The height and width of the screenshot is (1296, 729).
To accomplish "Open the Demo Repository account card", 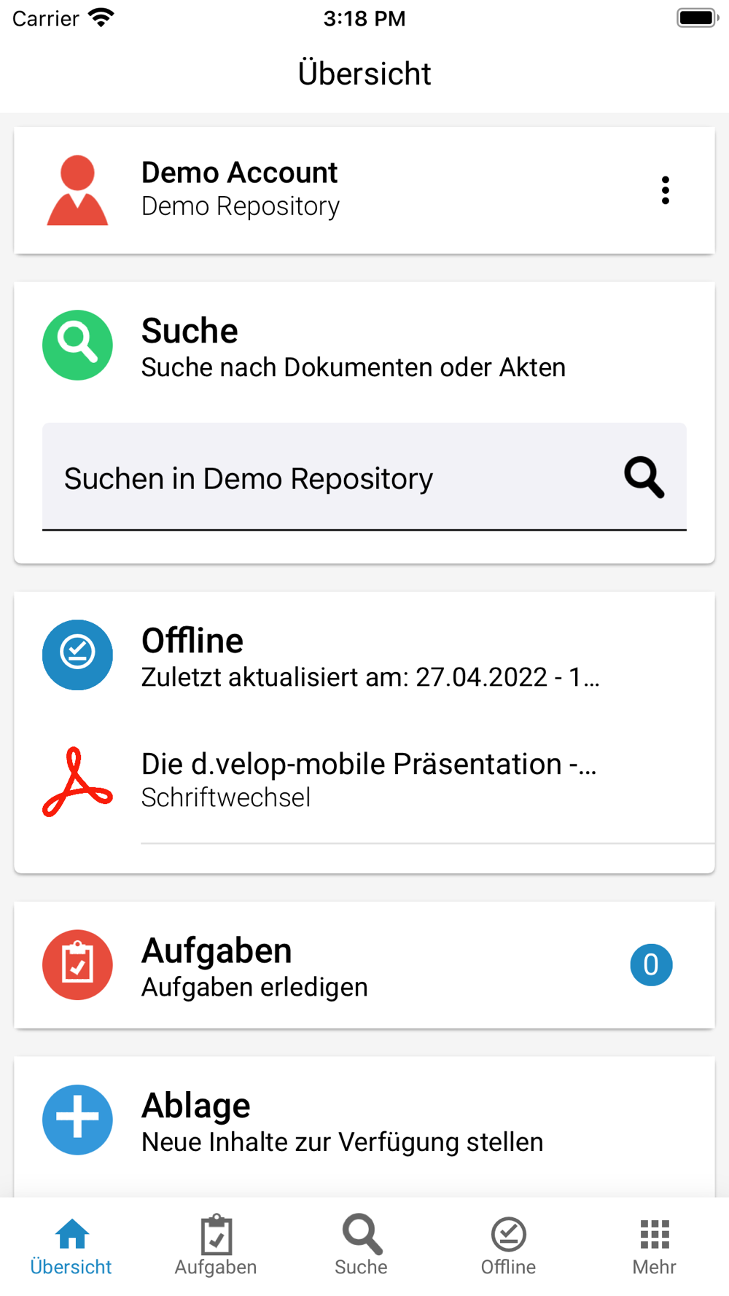I will point(364,190).
